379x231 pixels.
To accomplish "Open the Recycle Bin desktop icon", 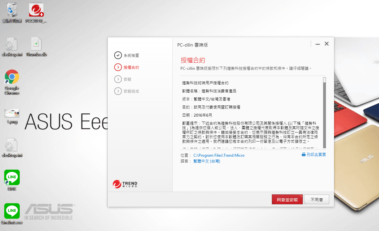I will coord(12,12).
